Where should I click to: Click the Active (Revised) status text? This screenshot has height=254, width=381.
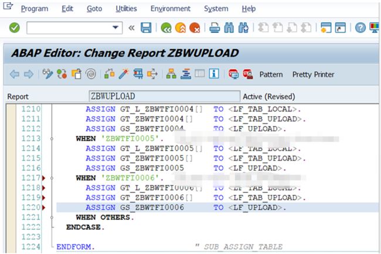[x=269, y=97]
